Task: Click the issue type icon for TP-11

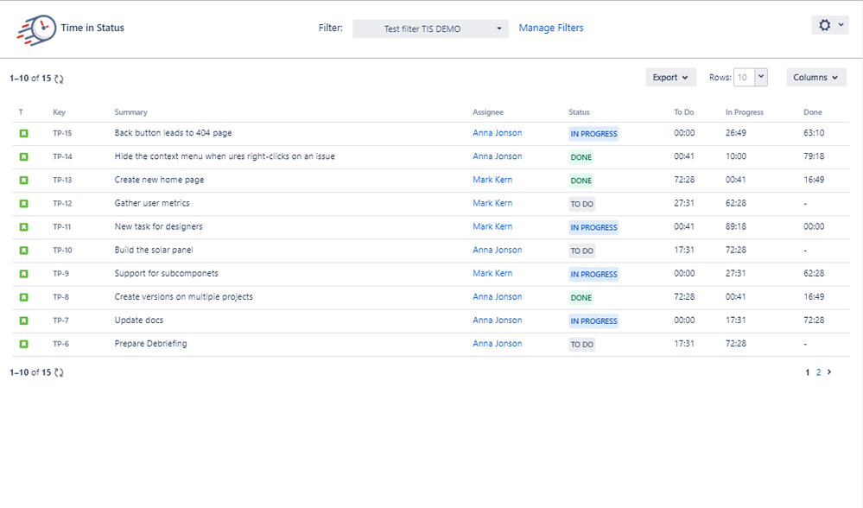Action: coord(23,226)
